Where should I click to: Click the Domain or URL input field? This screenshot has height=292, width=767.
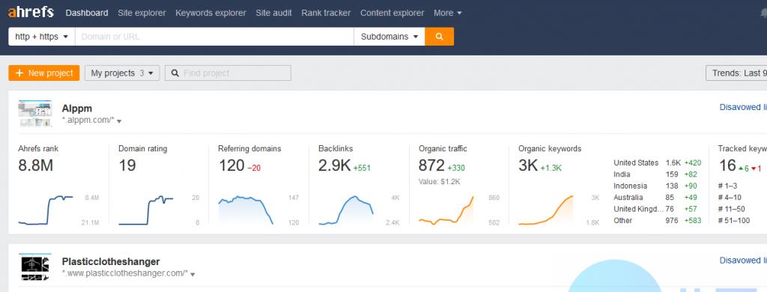[x=214, y=37]
